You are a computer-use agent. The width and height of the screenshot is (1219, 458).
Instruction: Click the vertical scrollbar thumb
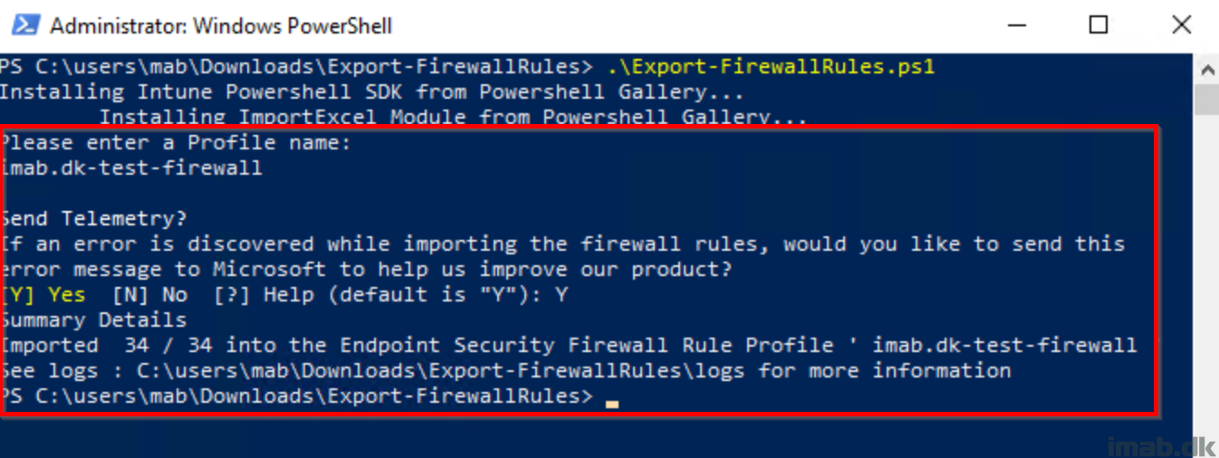point(1206,100)
